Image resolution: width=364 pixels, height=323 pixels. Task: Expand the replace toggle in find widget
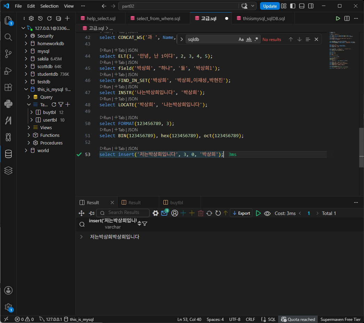tap(182, 39)
